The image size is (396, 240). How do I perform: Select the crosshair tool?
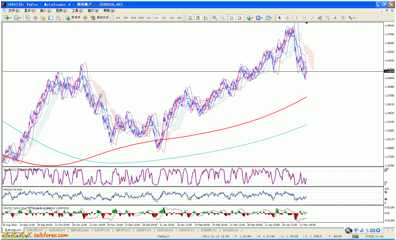pos(288,18)
